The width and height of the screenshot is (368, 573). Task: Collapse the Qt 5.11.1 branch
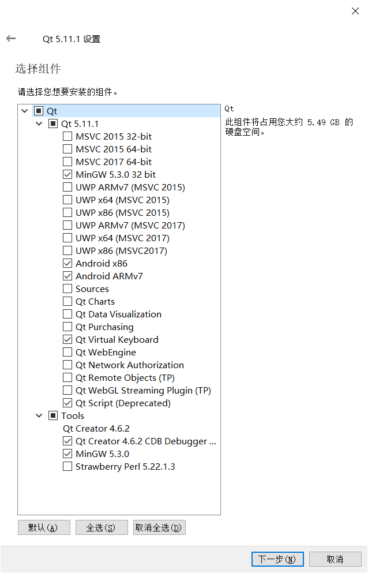tap(39, 124)
